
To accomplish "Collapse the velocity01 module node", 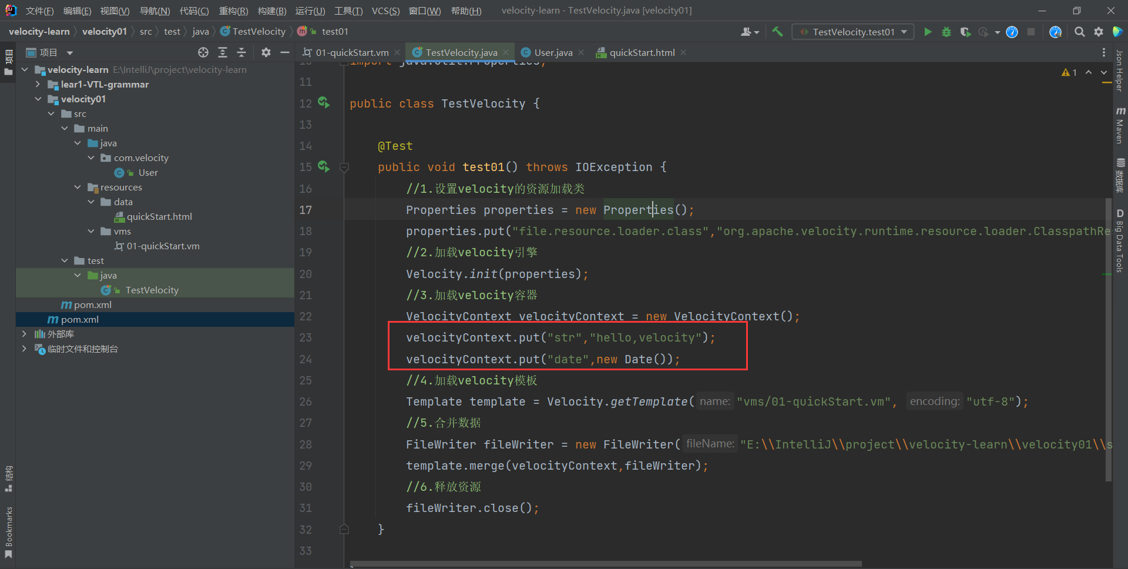I will click(x=38, y=99).
